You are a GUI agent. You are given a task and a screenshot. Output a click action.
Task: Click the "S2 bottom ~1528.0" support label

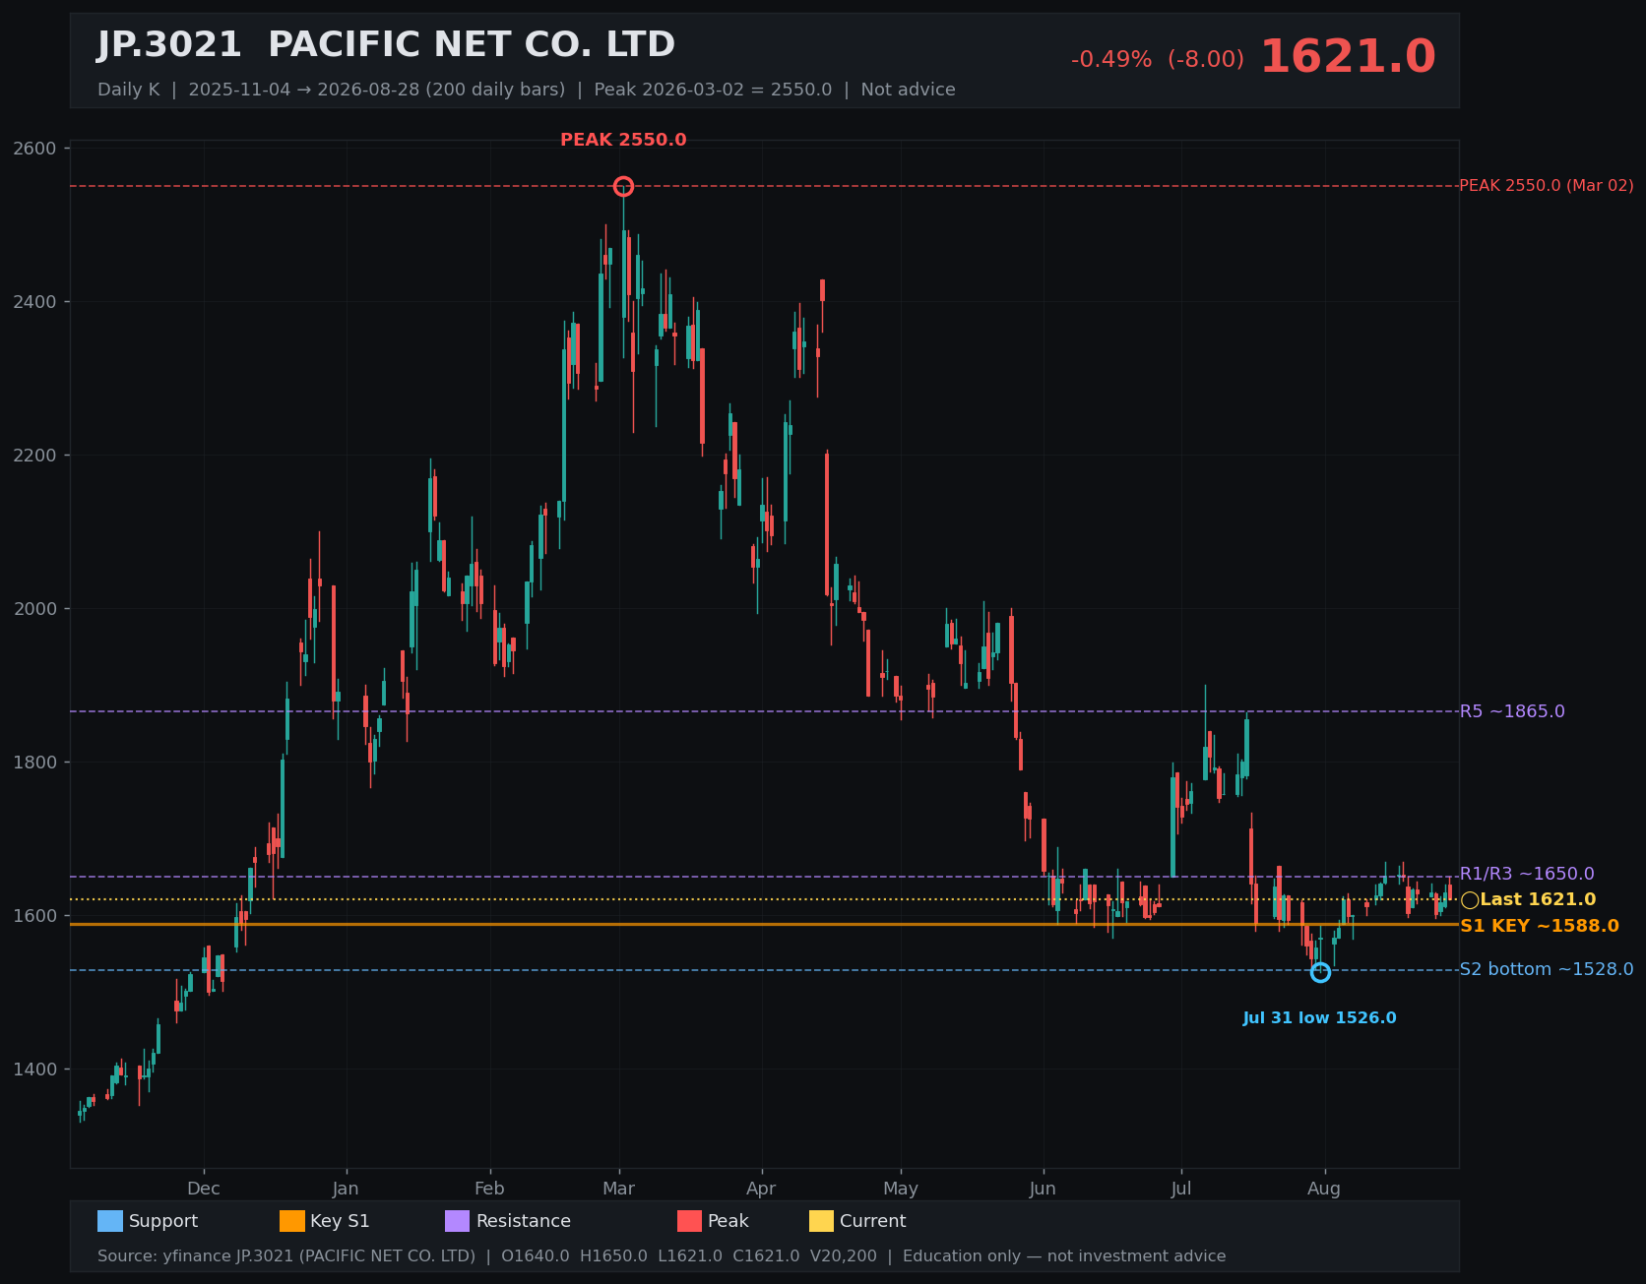pyautogui.click(x=1547, y=969)
